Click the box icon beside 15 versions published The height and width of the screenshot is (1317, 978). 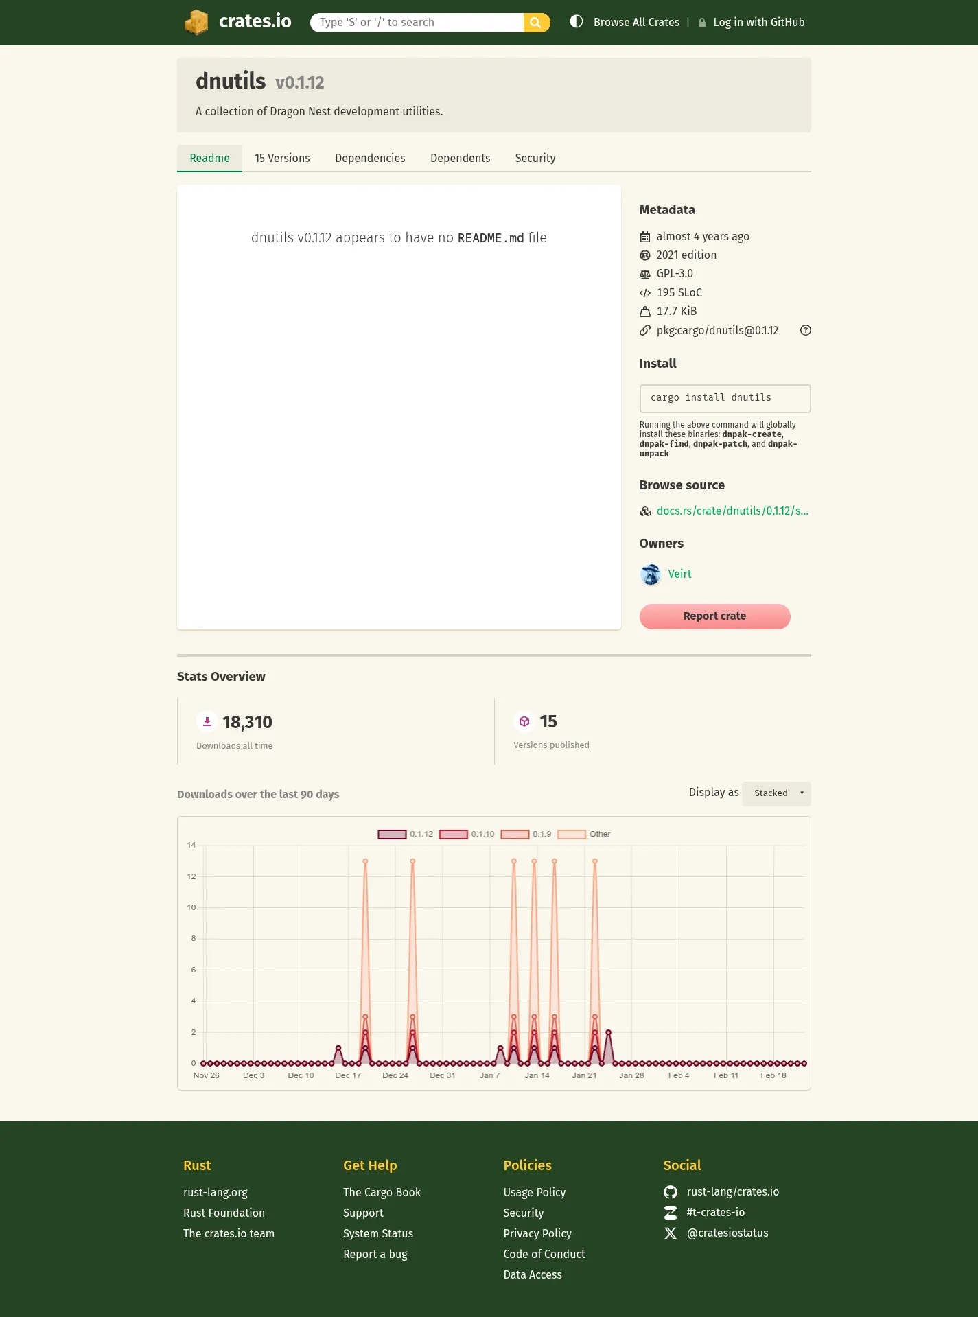524,721
